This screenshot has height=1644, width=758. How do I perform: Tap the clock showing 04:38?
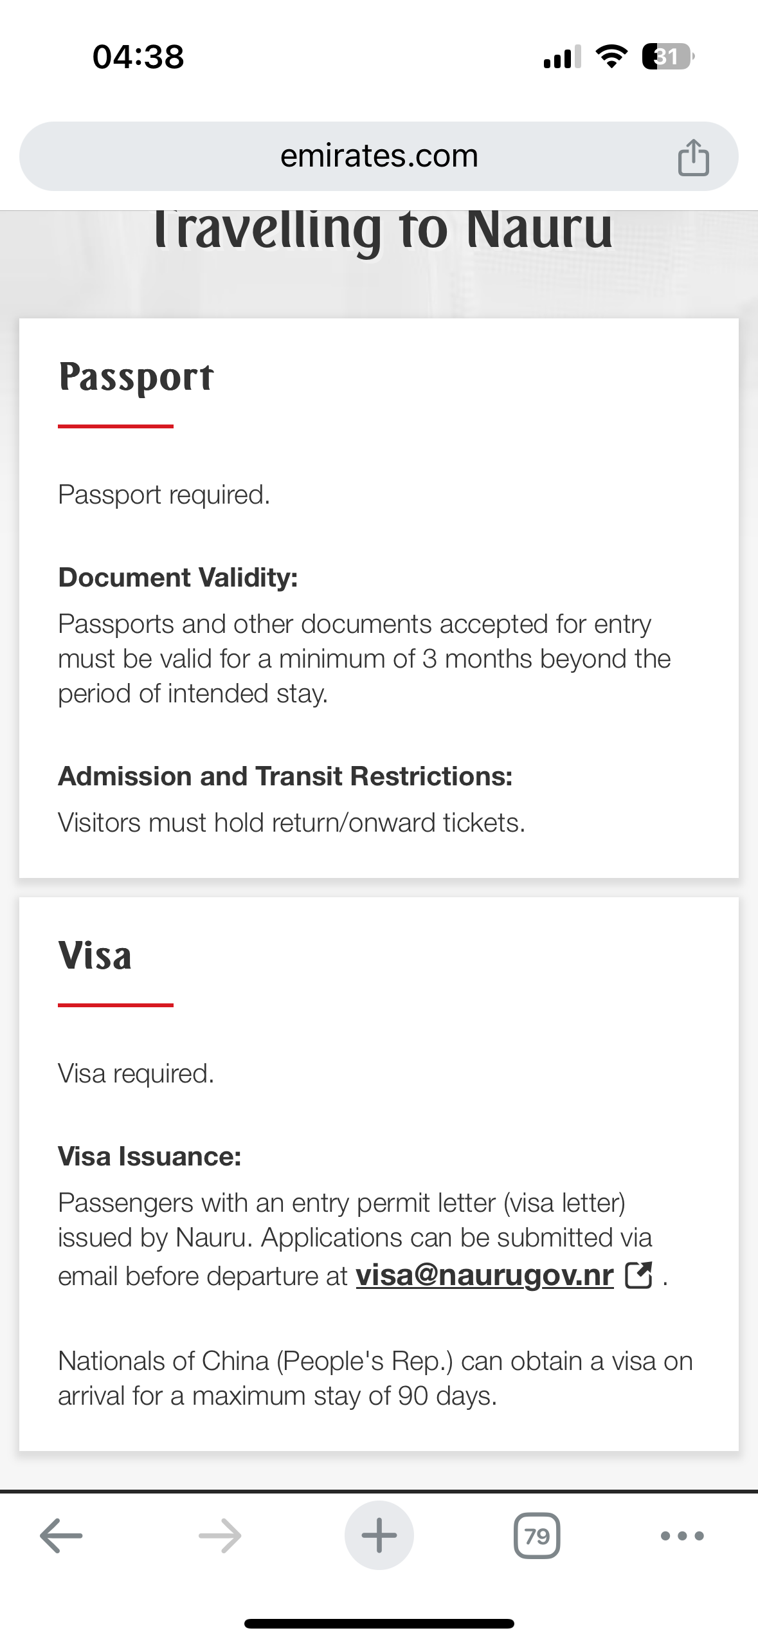point(138,57)
